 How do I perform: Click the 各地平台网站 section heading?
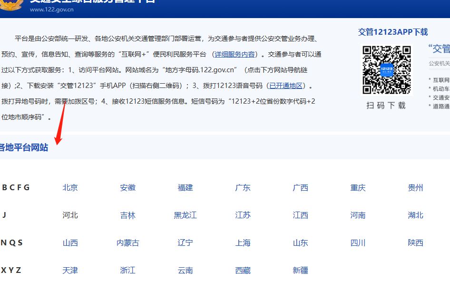(x=23, y=147)
